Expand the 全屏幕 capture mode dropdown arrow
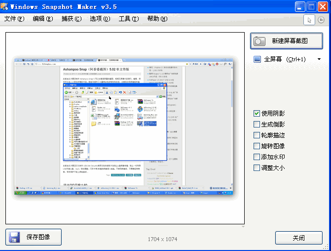 319,59
